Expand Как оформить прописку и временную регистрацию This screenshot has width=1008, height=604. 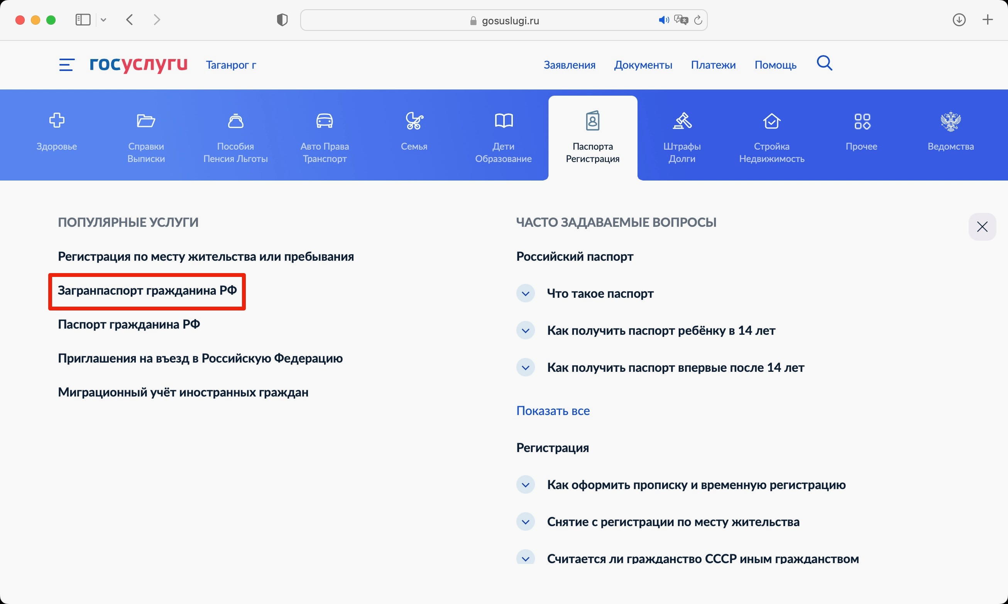[525, 485]
